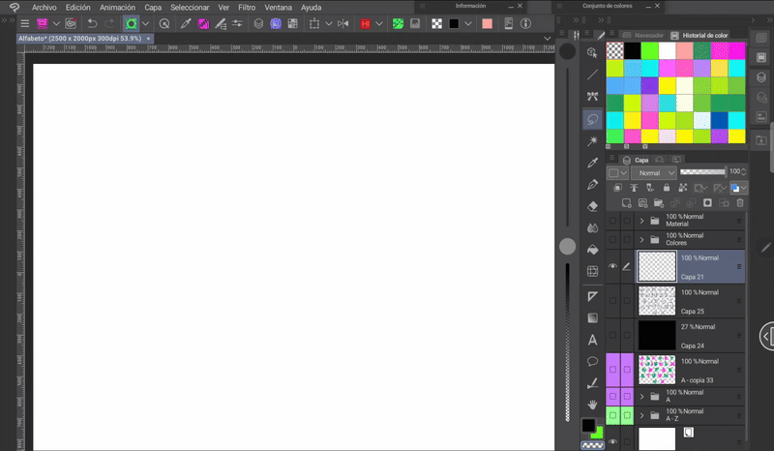The height and width of the screenshot is (451, 774).
Task: Pick the black swatch in color history
Action: [633, 50]
